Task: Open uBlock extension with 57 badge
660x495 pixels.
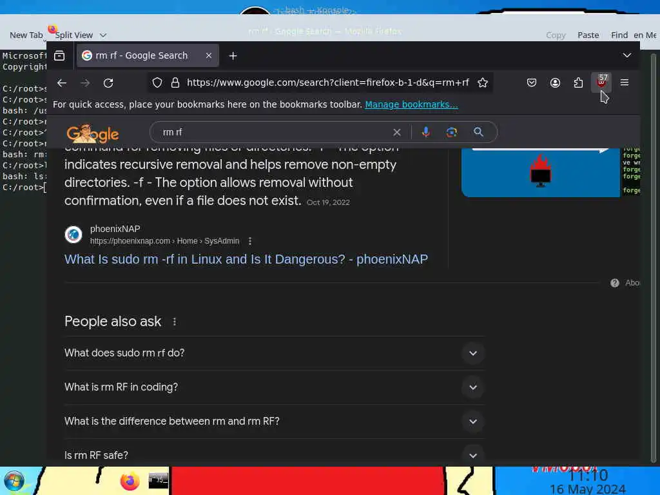Action: pos(601,82)
